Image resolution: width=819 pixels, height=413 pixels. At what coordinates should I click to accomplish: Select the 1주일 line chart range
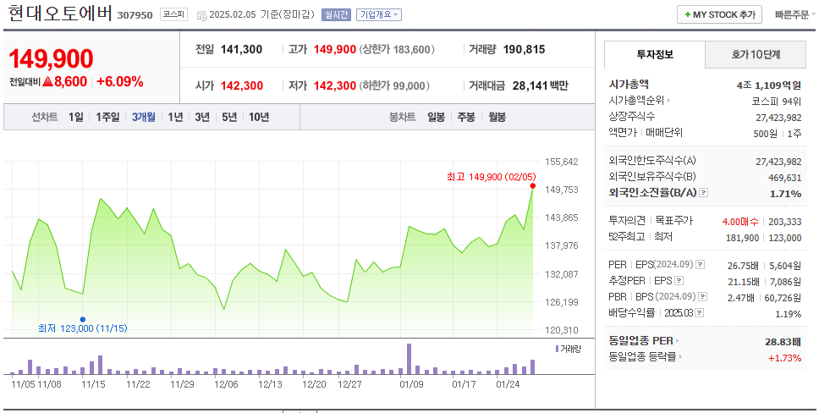pyautogui.click(x=107, y=117)
